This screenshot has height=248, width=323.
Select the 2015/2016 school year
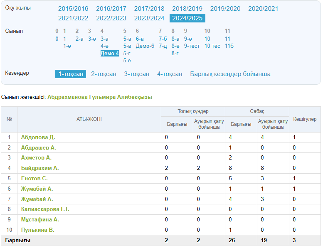(73, 9)
